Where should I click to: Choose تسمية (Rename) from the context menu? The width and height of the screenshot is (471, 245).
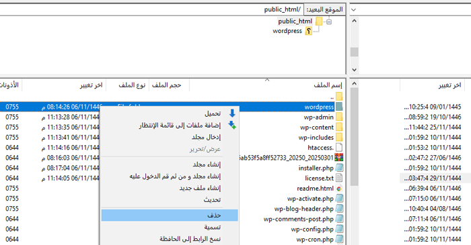coord(170,227)
